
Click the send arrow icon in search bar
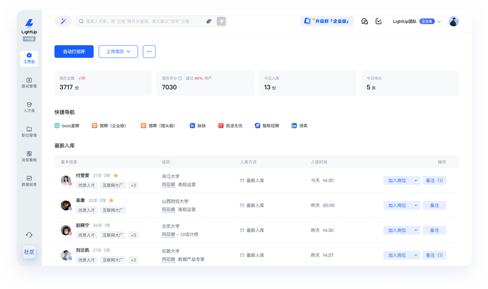click(221, 21)
